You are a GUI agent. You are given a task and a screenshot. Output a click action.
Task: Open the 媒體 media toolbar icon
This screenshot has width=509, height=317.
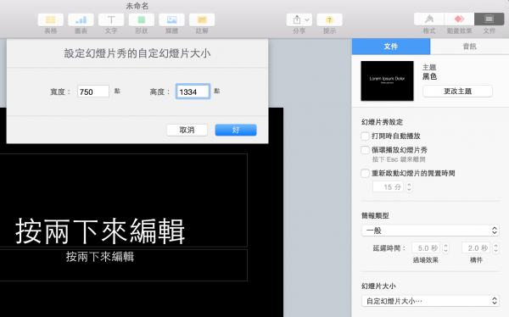pyautogui.click(x=171, y=19)
